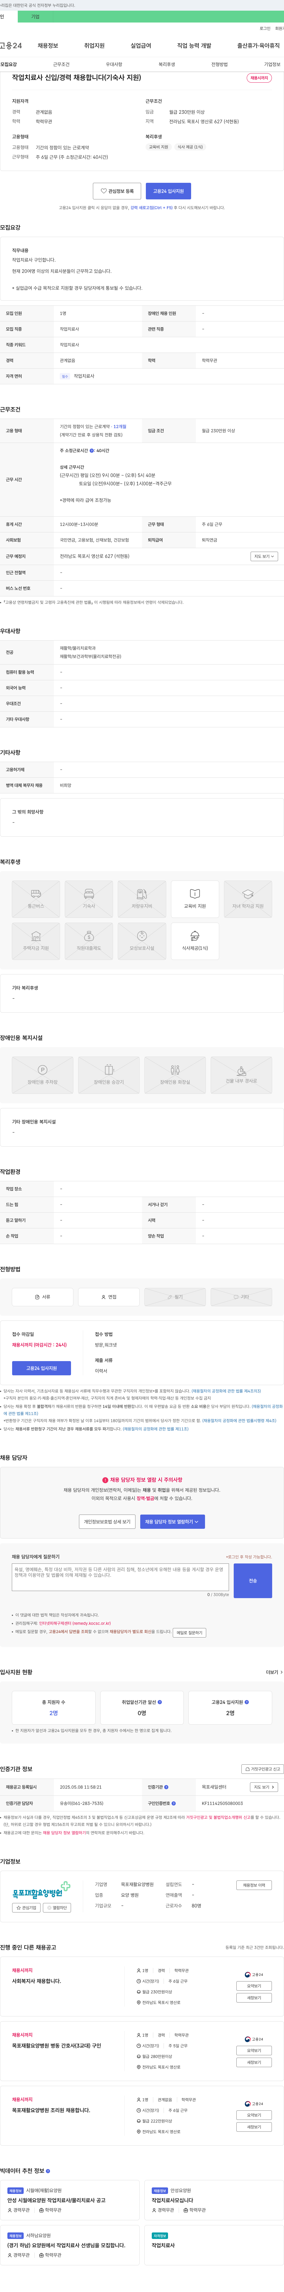The image size is (284, 2292).
Task: Click the heart icon in 관심정보 등록
Action: pyautogui.click(x=104, y=191)
